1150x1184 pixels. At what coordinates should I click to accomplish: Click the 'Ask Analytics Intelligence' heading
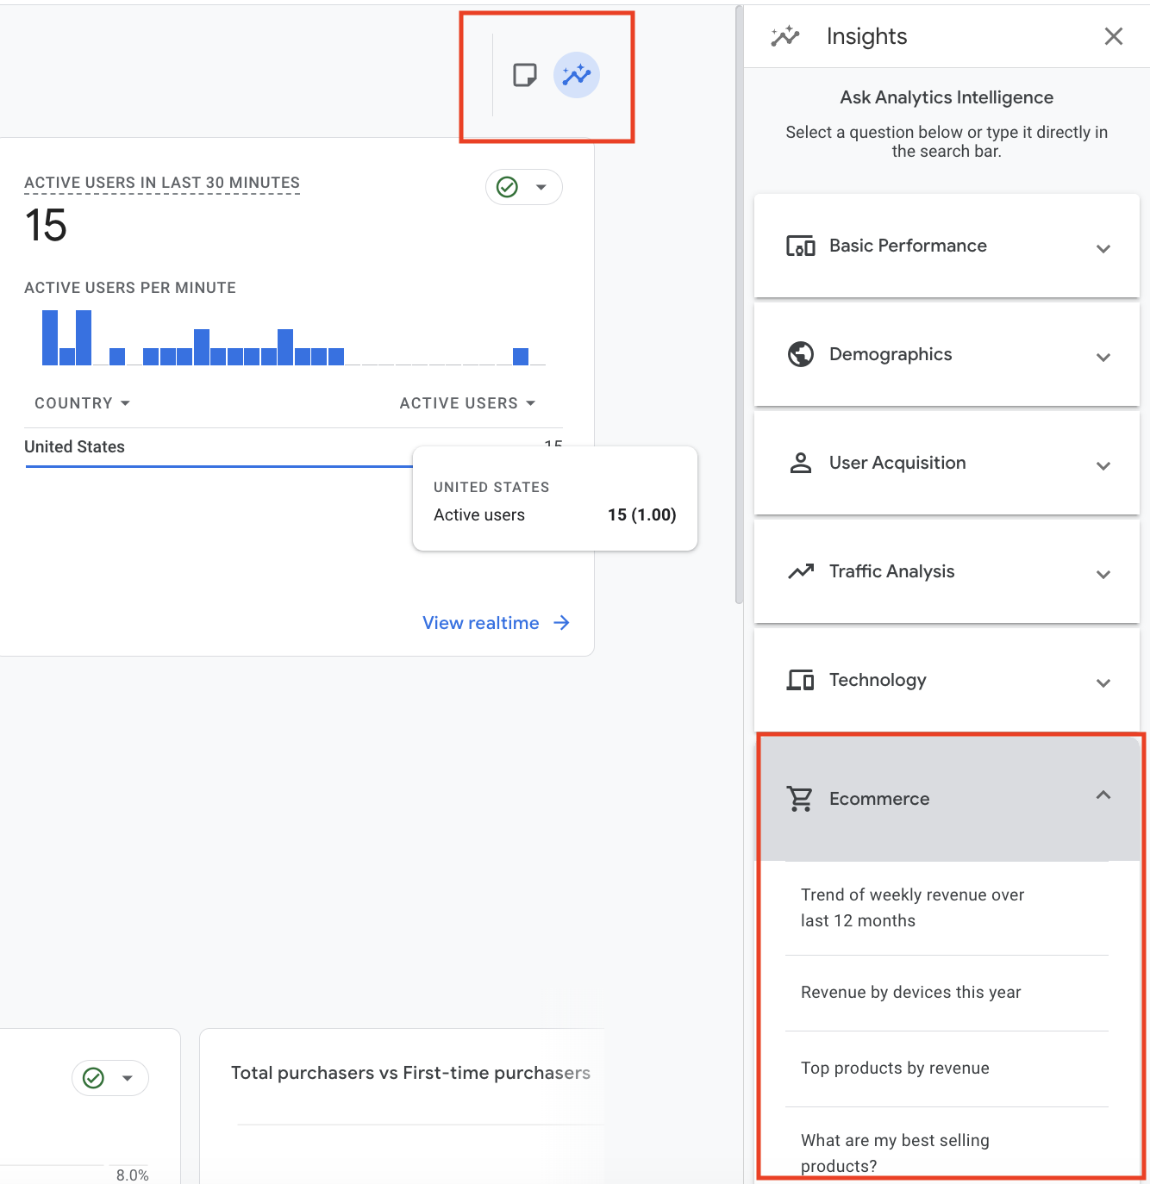tap(947, 97)
